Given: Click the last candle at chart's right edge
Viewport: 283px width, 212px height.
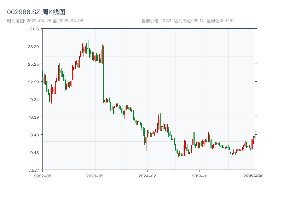Looking at the screenshot, I should 255,137.
